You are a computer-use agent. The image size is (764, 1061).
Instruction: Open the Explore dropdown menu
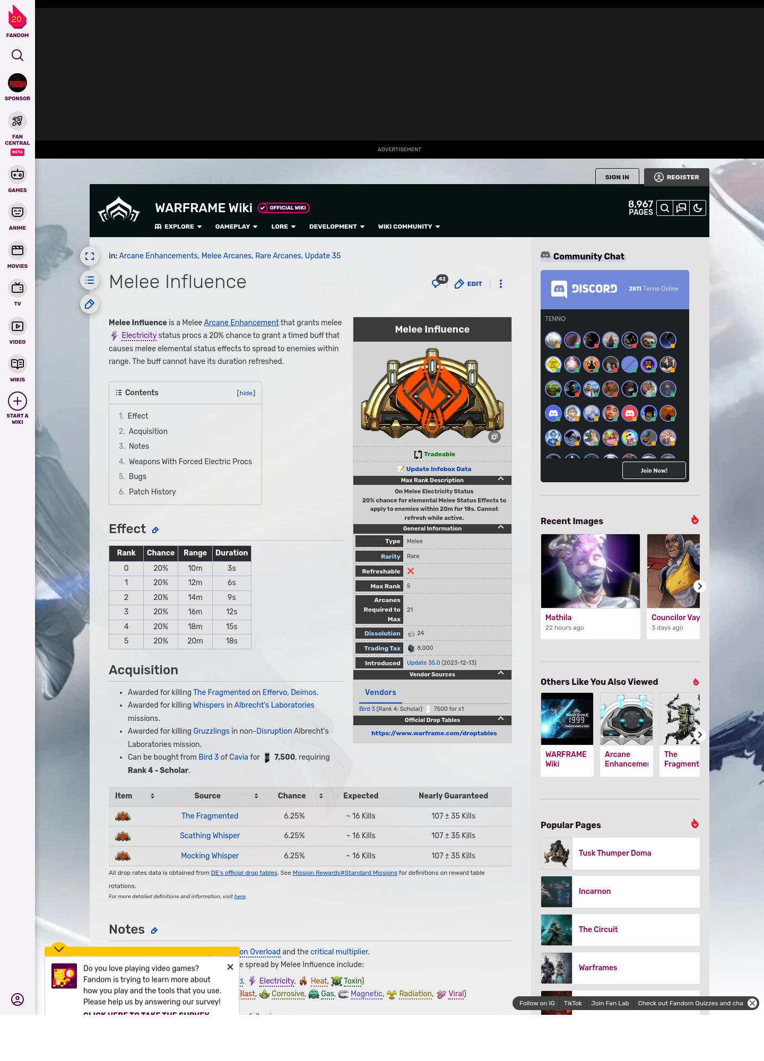pos(178,227)
